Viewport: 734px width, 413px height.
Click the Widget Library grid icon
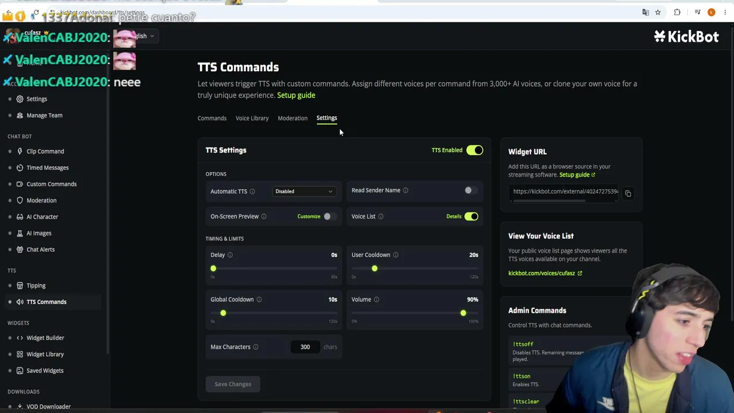coord(20,354)
